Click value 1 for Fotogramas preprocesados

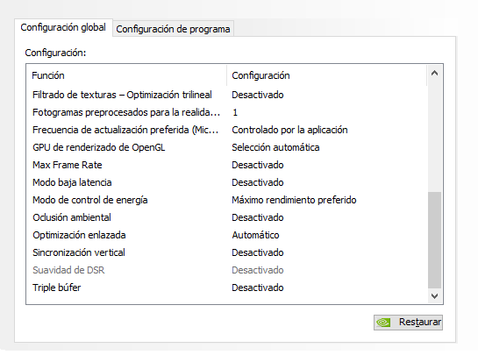(235, 112)
